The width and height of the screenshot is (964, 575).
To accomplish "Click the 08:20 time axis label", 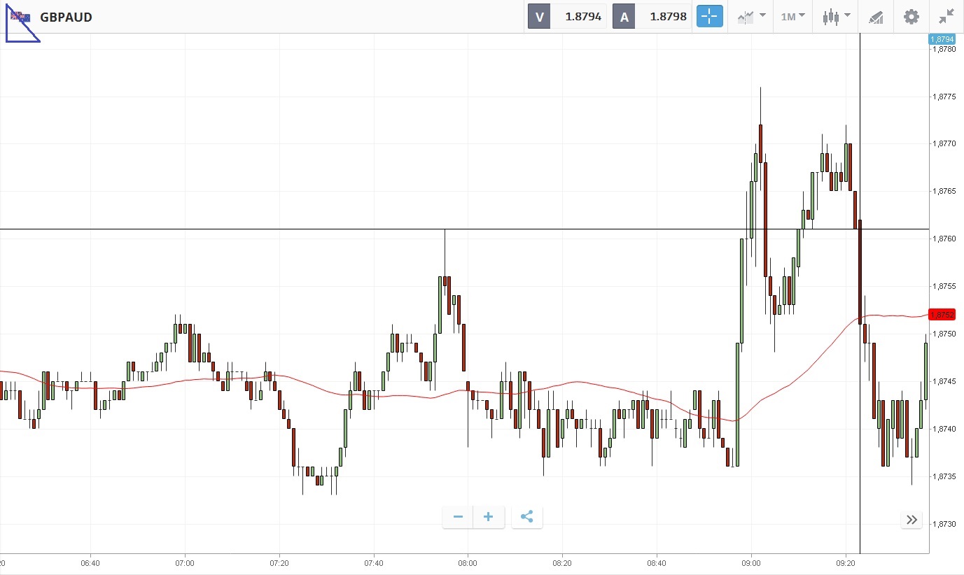I will coord(562,562).
